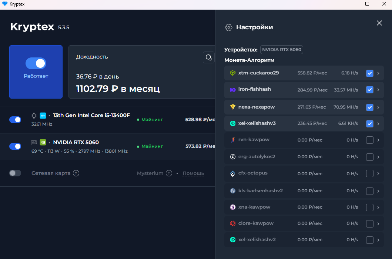Image resolution: width=392 pixels, height=259 pixels.
Task: Disable the Intel Core i5-13400F toggle
Action: click(15, 120)
